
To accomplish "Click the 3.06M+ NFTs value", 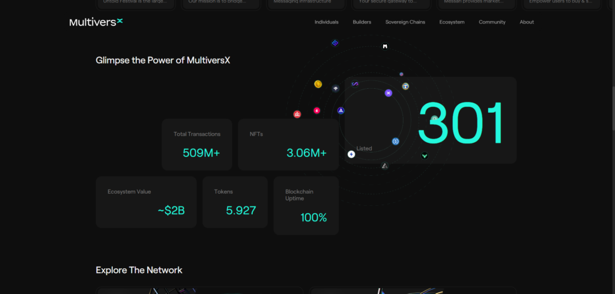I will pos(307,153).
